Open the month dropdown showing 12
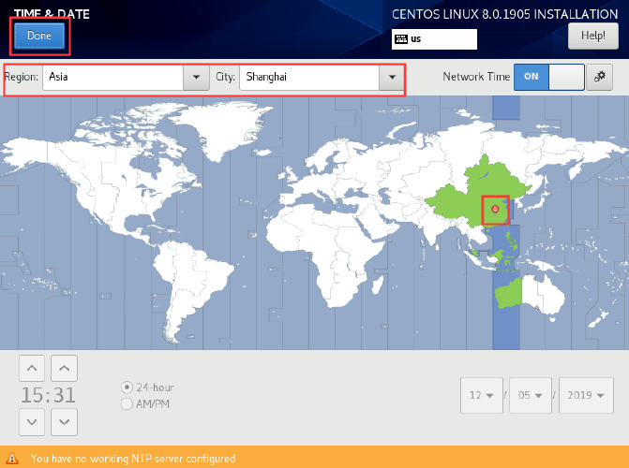Viewport: 629px width, 468px height. pyautogui.click(x=482, y=396)
